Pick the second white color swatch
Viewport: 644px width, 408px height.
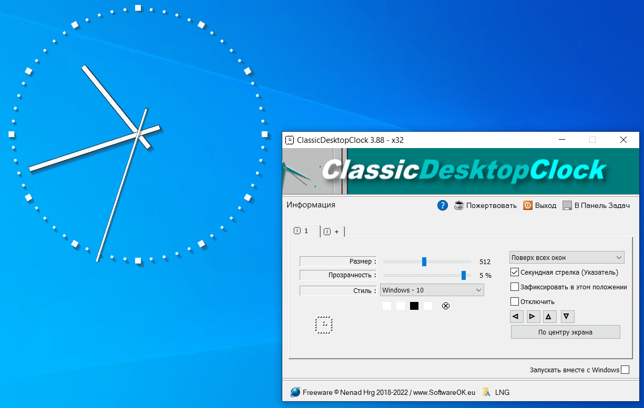click(x=401, y=306)
